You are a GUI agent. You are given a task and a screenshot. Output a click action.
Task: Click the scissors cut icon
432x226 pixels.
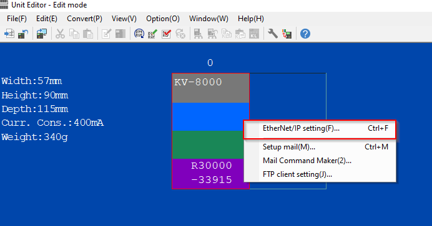[x=60, y=34]
